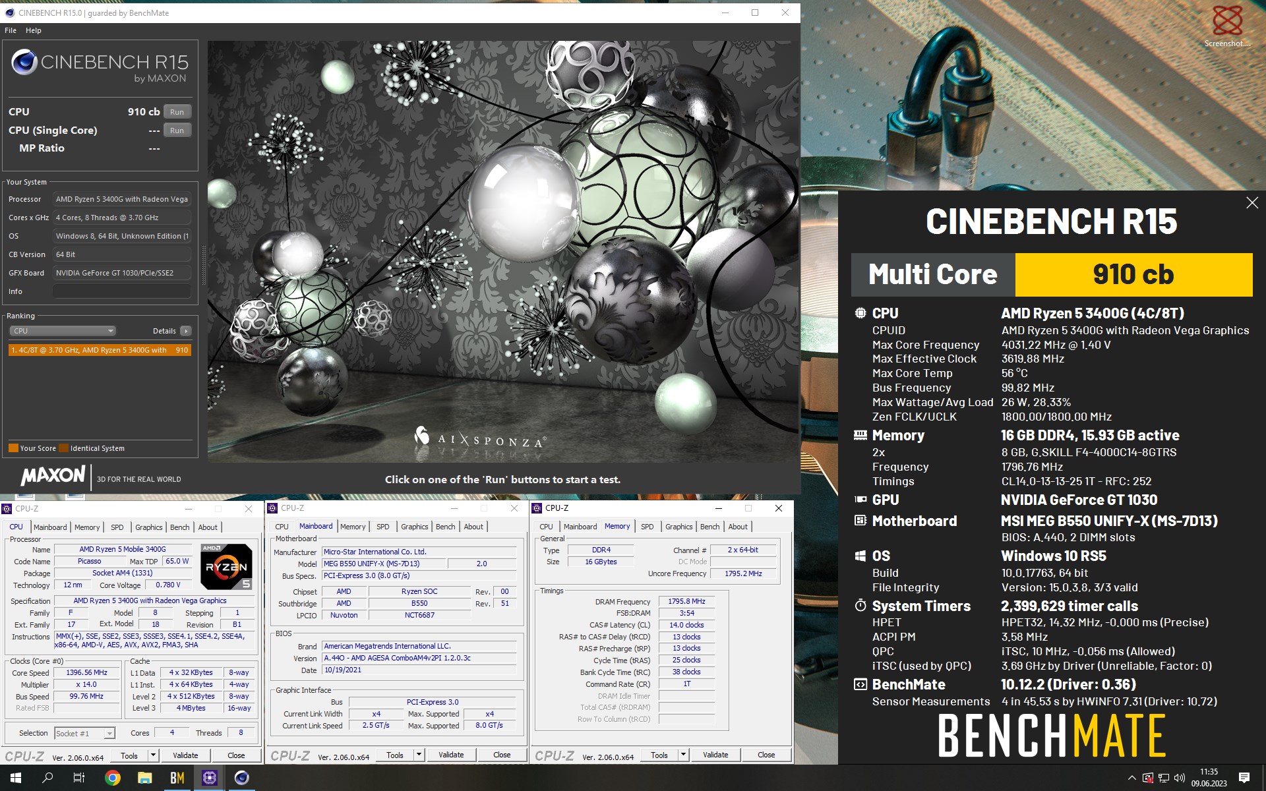
Task: Open taskbar search magnifier
Action: [47, 778]
